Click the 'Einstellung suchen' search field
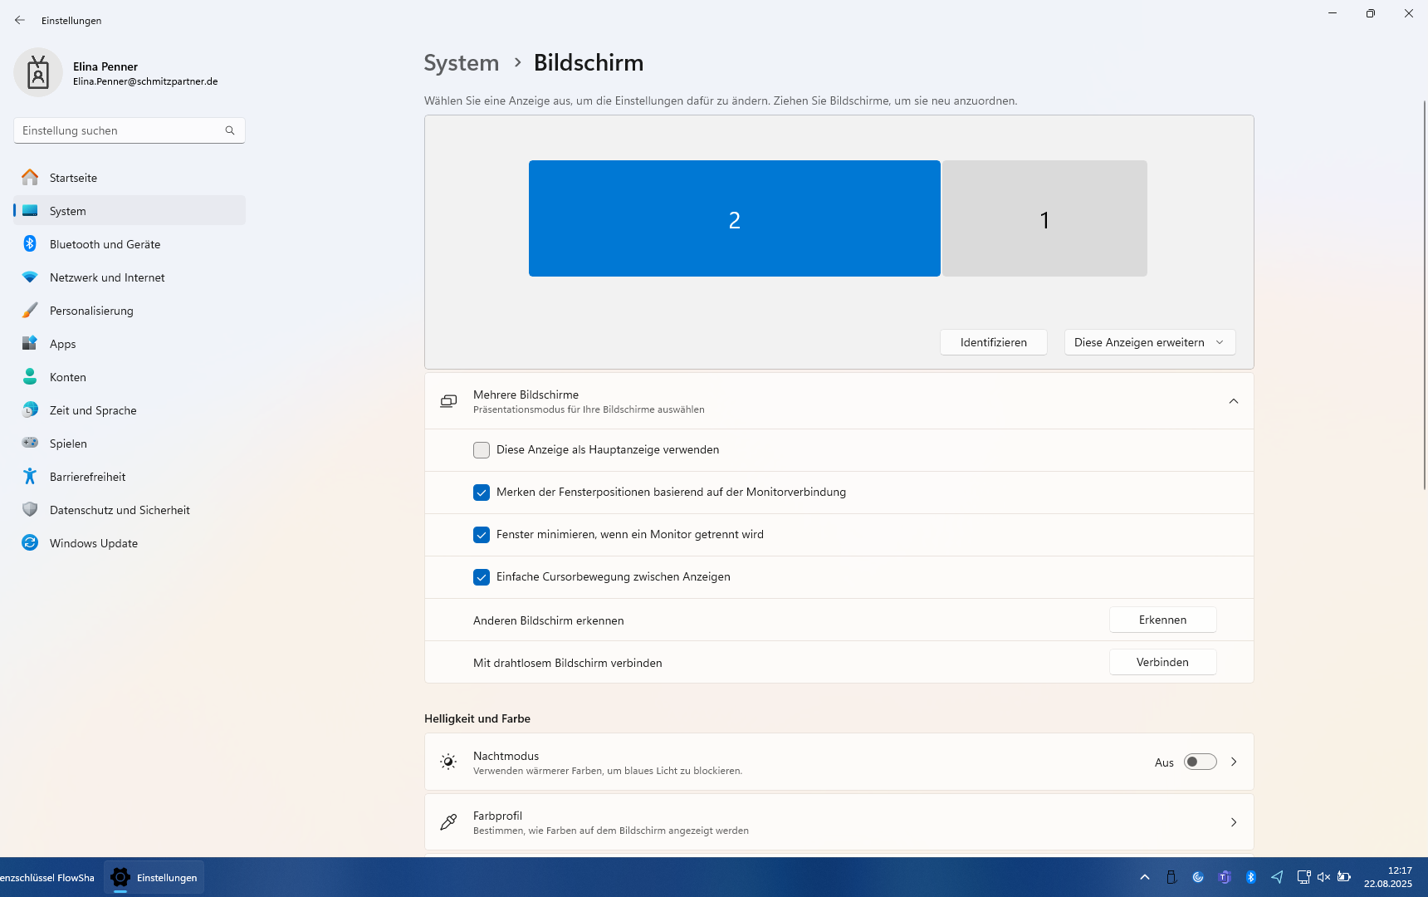Screen dimensions: 1428x897 tap(120, 130)
